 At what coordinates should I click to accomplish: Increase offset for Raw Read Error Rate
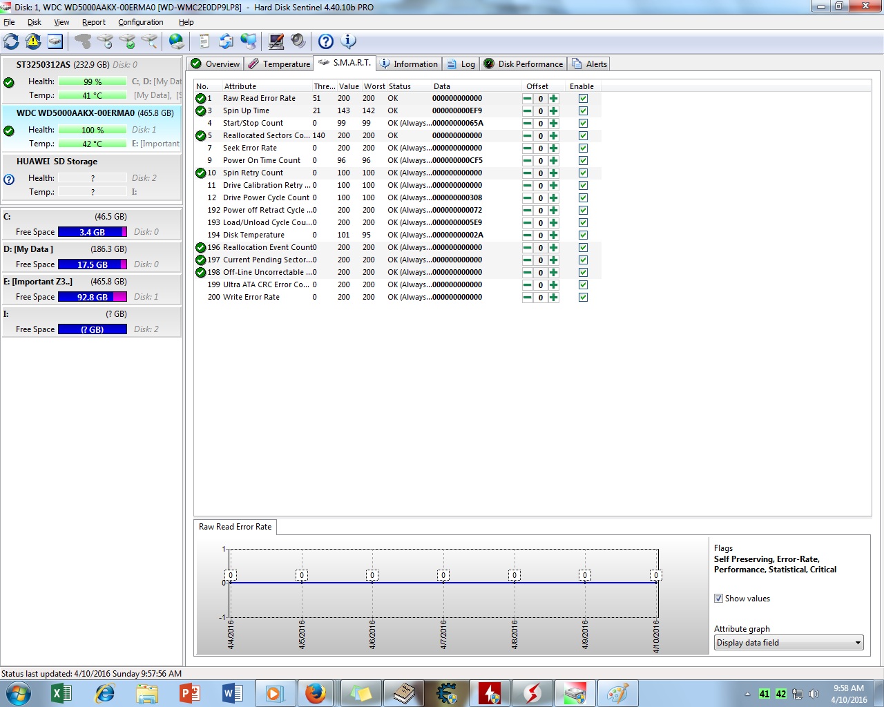coord(553,99)
